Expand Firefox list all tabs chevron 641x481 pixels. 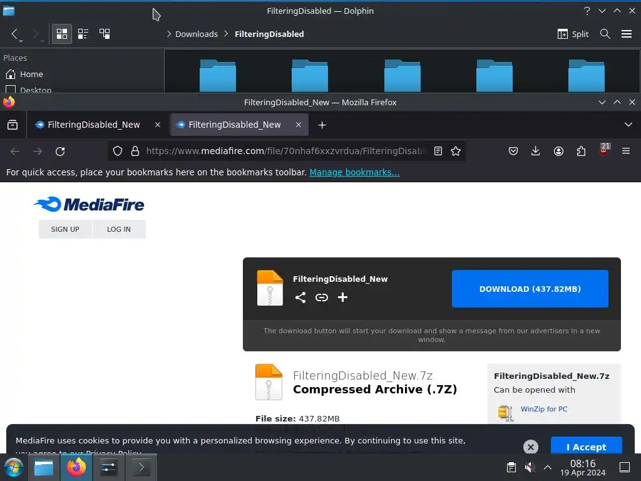point(628,125)
